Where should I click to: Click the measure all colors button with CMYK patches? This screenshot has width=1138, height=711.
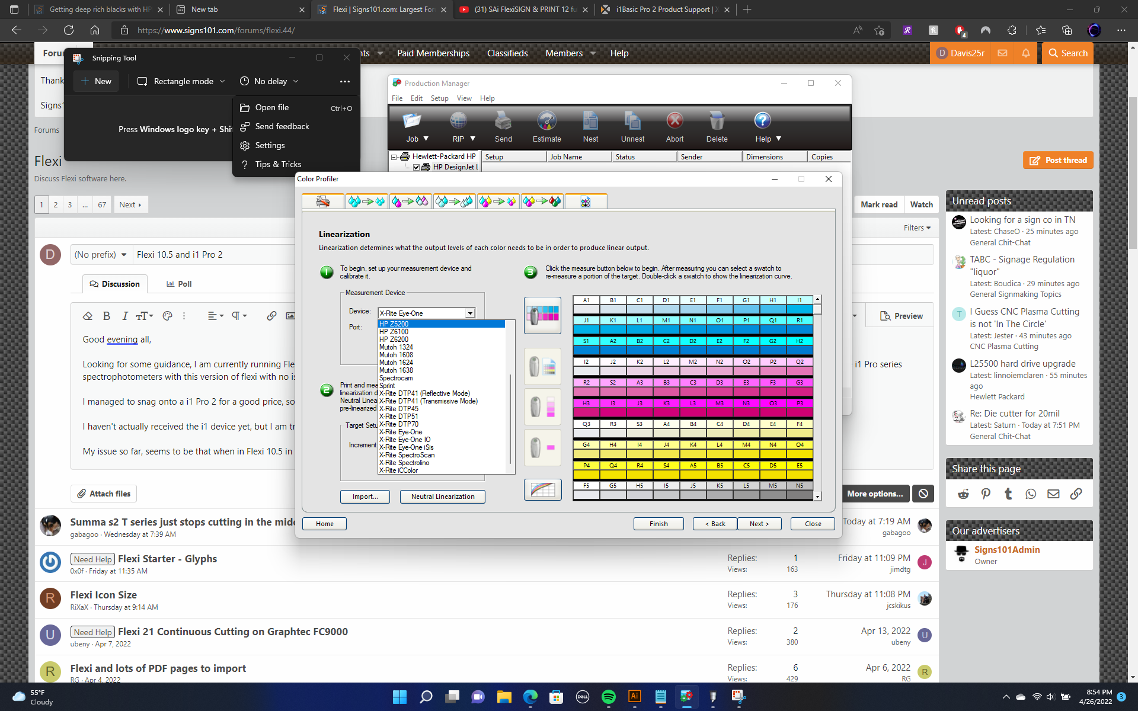[x=542, y=315]
